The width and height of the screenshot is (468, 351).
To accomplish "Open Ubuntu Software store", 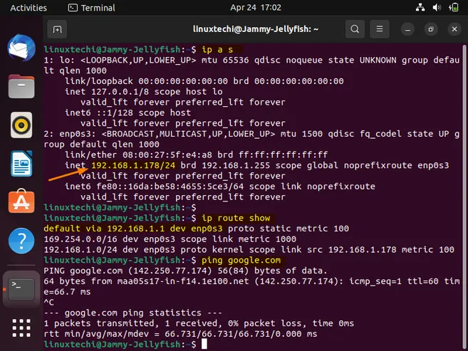I will tap(21, 203).
